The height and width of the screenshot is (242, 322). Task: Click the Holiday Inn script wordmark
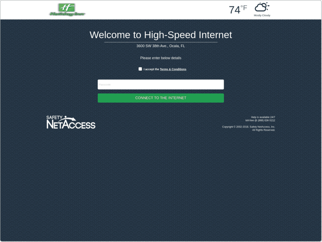coord(67,14)
